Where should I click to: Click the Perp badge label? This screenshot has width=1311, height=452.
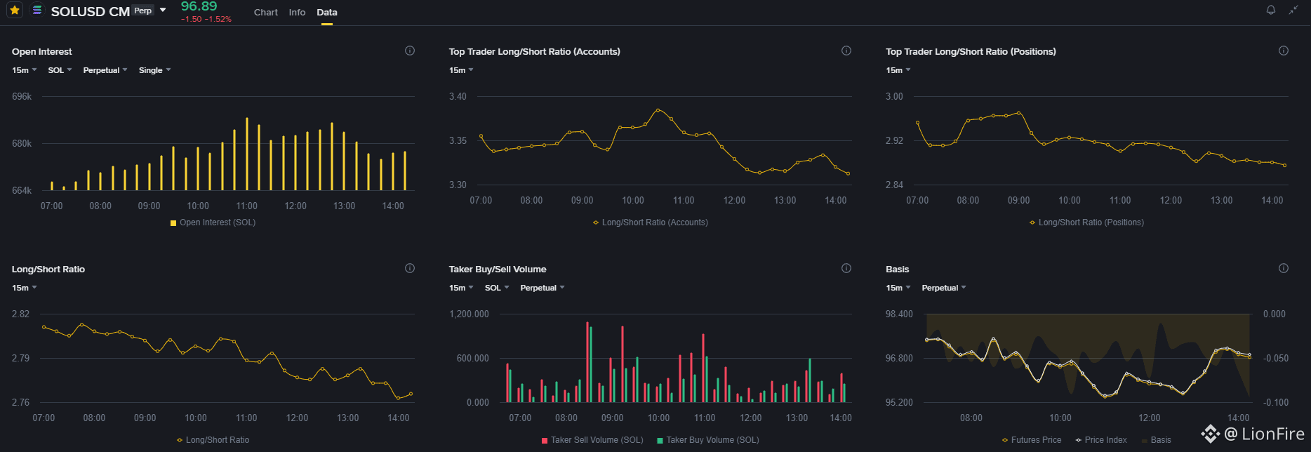143,11
